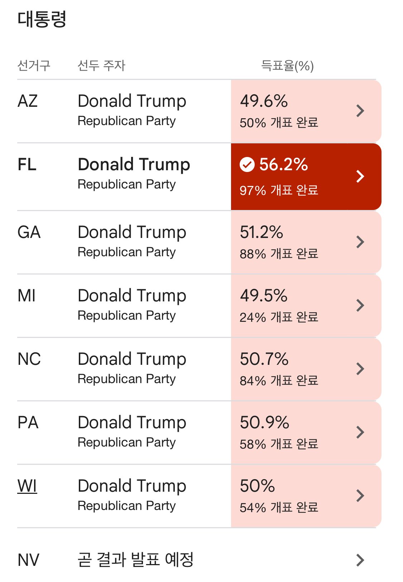
Task: Open North Carolina details chevron
Action: click(x=360, y=369)
